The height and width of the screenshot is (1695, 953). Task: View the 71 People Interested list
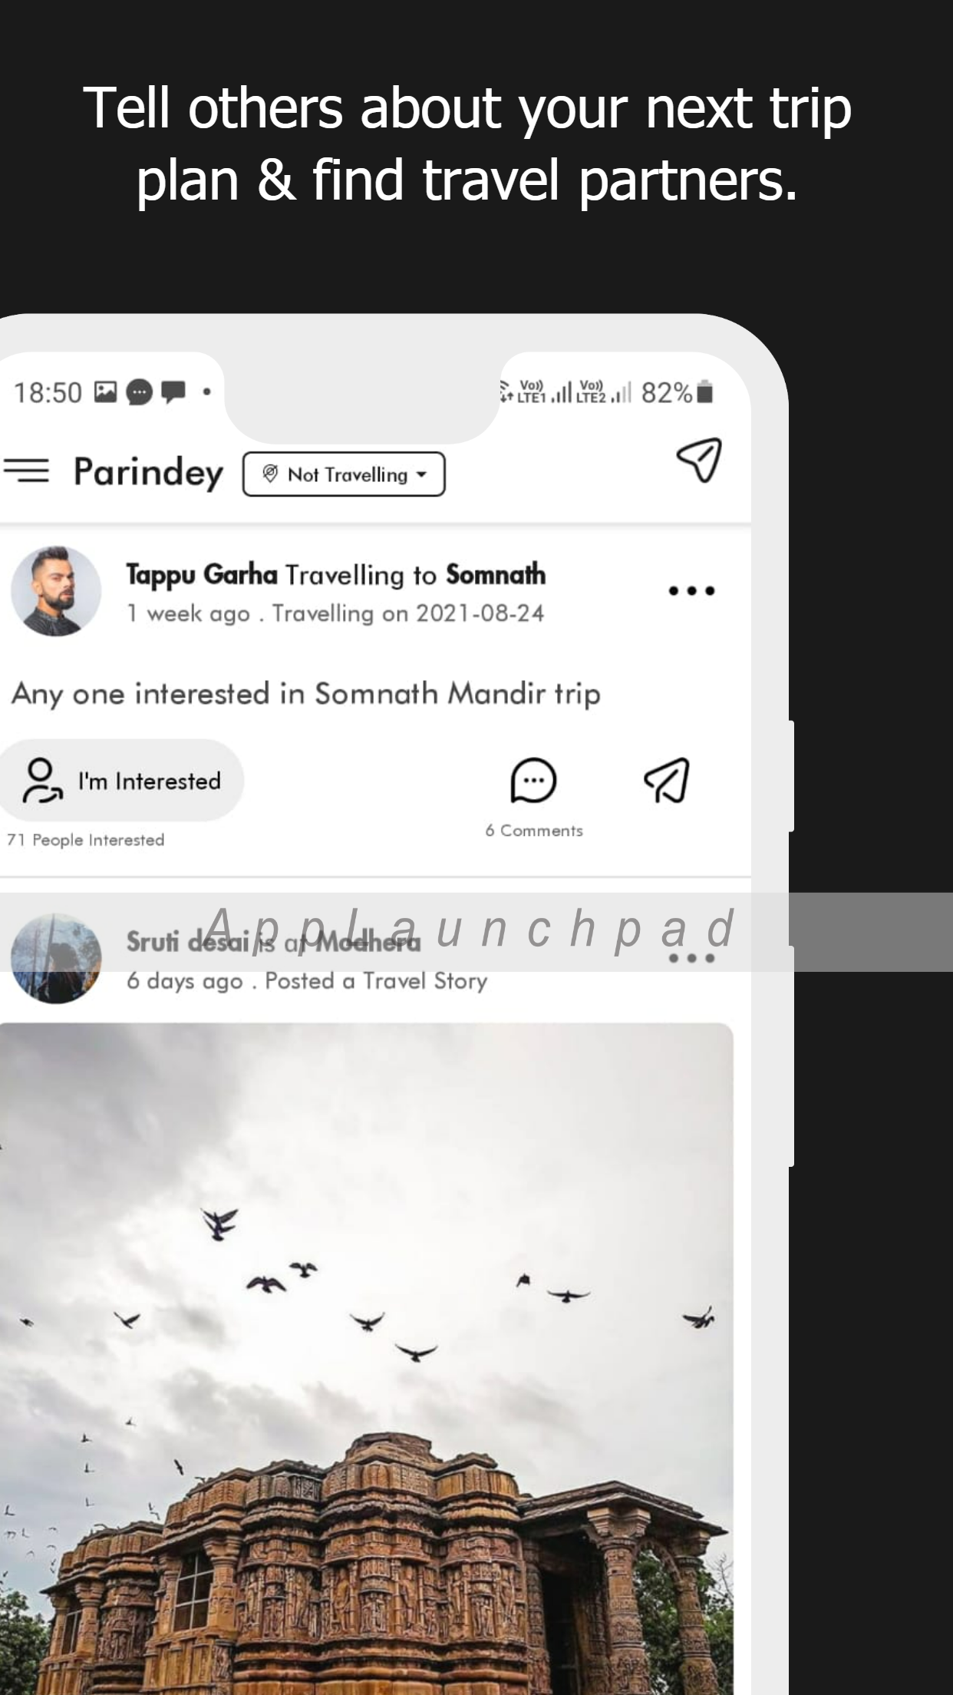[x=85, y=840]
